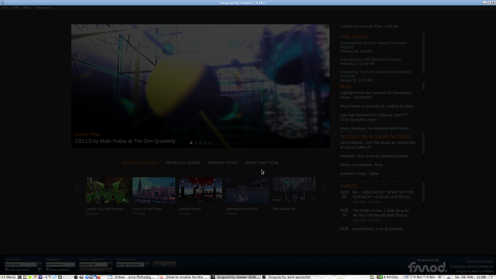Screen dimensions: 496x279
Task: Uncheck Save password checkbox
Action: (x=48, y=269)
